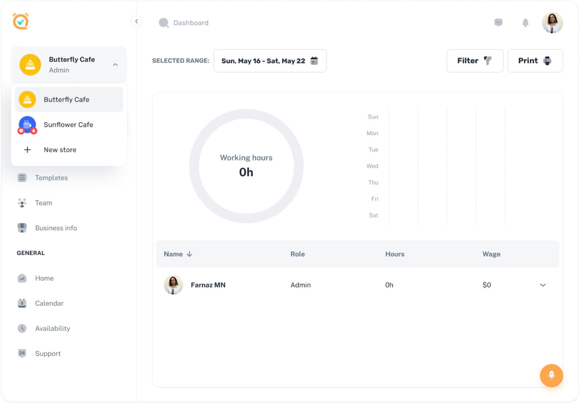Screen dimensions: 580x404
Task: Open Business info settings
Action: (x=56, y=228)
